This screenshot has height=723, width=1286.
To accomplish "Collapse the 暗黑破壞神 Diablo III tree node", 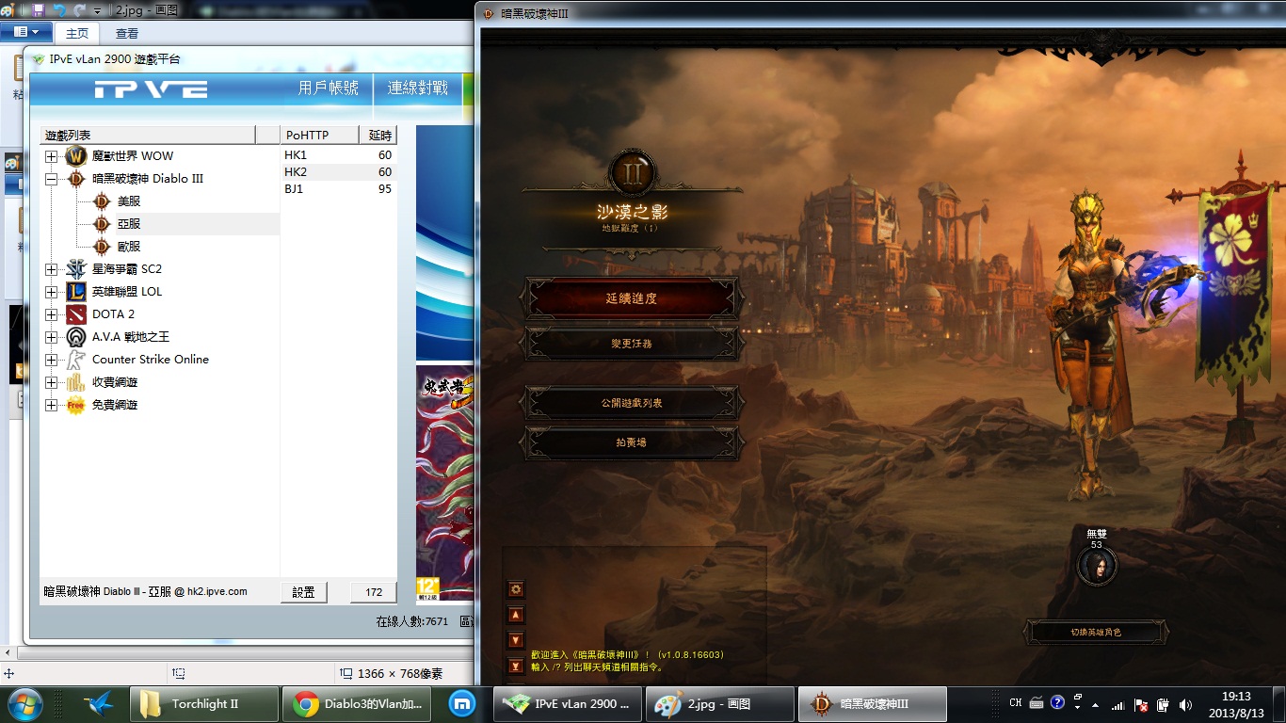I will pyautogui.click(x=52, y=179).
